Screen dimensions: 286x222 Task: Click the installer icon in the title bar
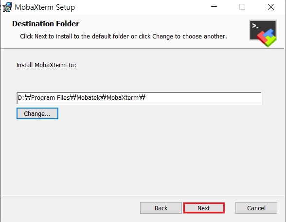click(x=7, y=7)
